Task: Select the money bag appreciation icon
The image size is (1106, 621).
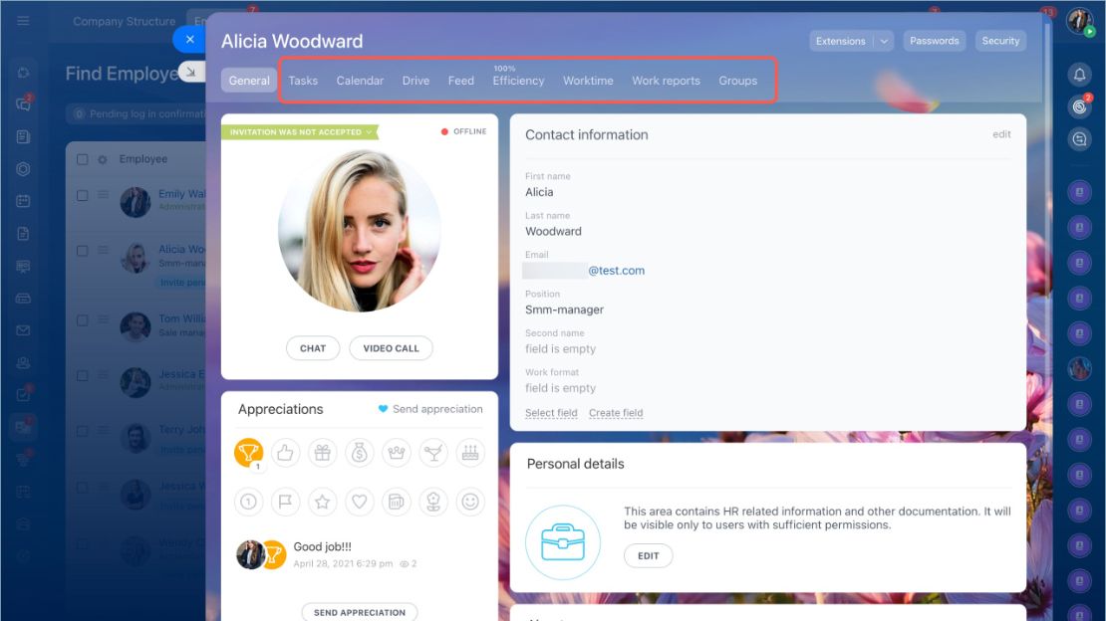Action: point(359,453)
